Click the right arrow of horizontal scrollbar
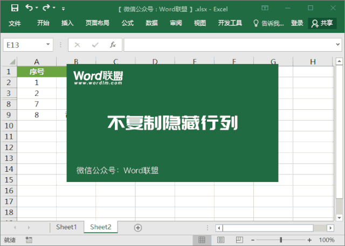Screen dimensions: 345x246 click(330, 228)
